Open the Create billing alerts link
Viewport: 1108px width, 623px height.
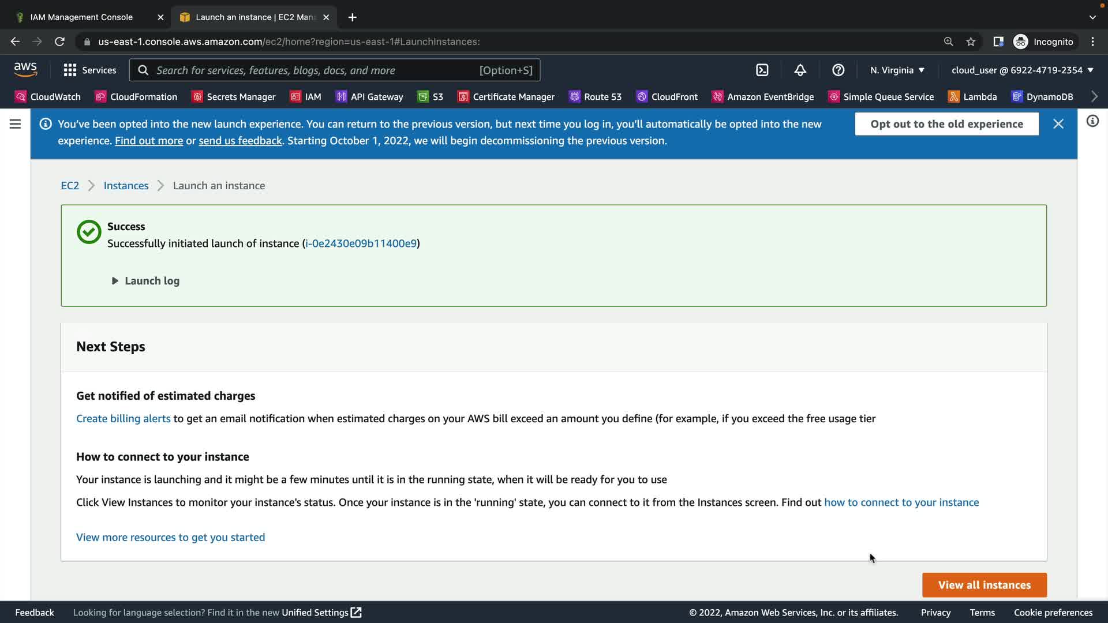coord(123,419)
